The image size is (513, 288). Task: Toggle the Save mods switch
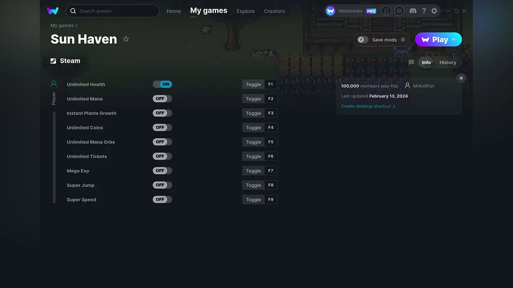click(363, 40)
